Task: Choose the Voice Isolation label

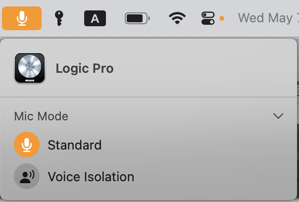Action: coord(91,177)
